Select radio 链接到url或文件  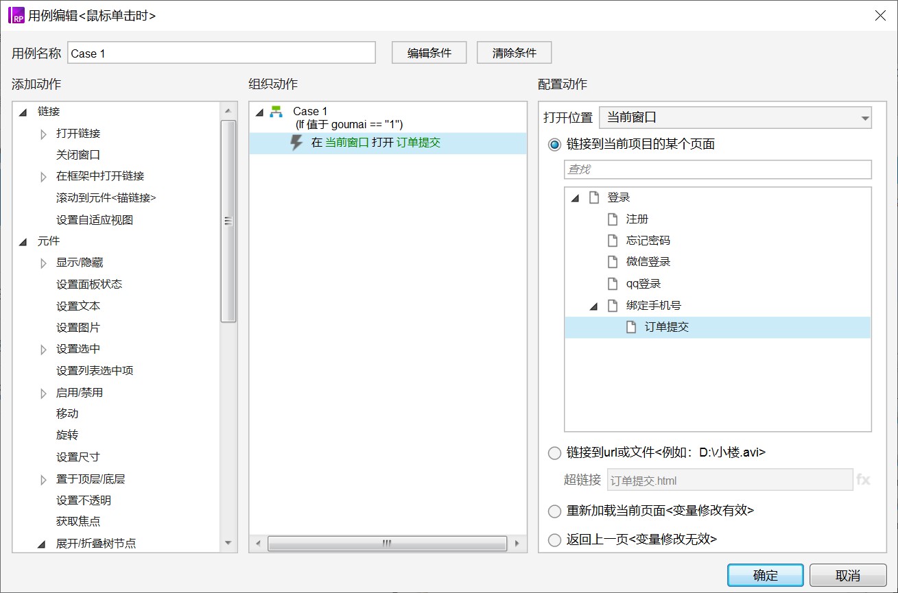click(x=555, y=452)
